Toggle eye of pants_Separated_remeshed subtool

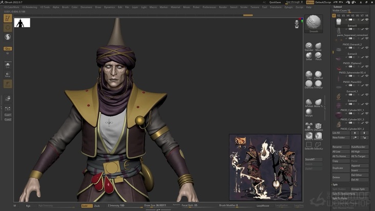[367, 29]
